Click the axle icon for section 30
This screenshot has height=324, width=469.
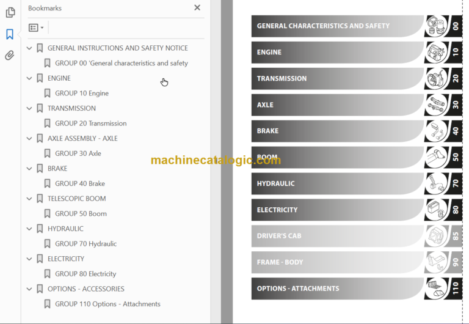coord(436,105)
